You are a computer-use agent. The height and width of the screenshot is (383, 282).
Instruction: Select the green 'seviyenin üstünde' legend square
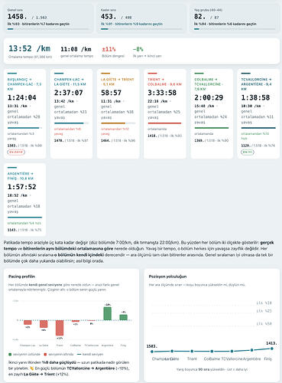tap(10, 355)
